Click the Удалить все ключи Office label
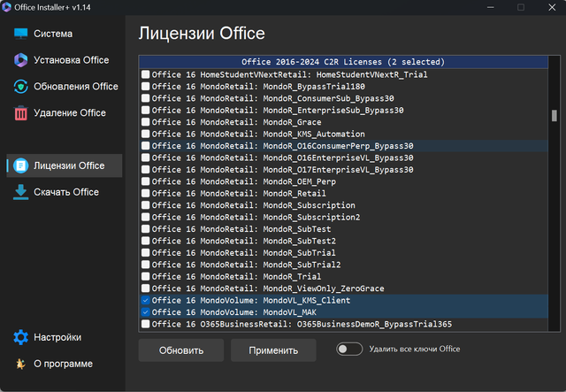 pyautogui.click(x=415, y=349)
